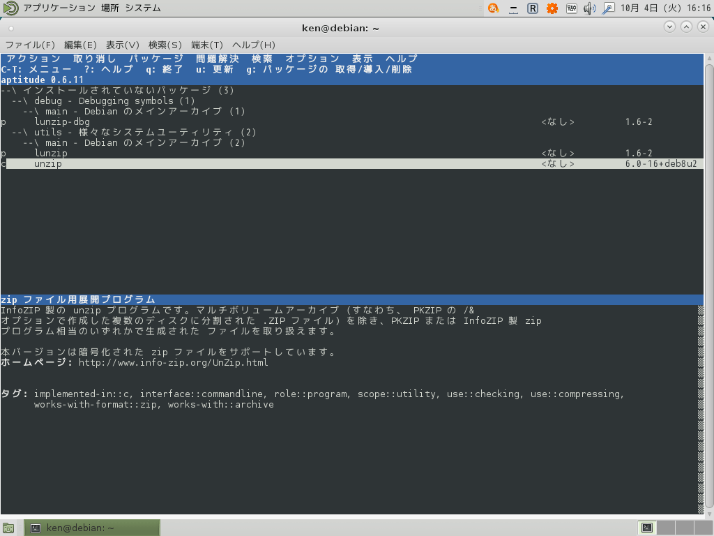Viewport: 714px width, 536px height.
Task: Open ヘルプ(H) menu of the terminal
Action: (x=254, y=45)
